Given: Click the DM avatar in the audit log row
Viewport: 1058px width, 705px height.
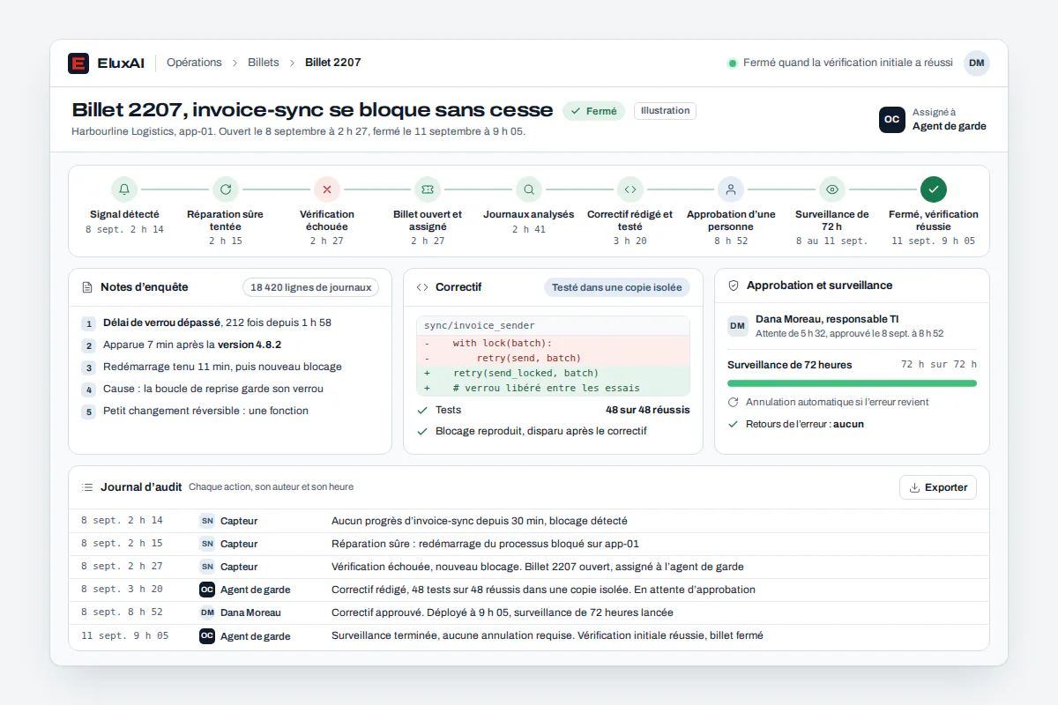Looking at the screenshot, I should [x=207, y=612].
